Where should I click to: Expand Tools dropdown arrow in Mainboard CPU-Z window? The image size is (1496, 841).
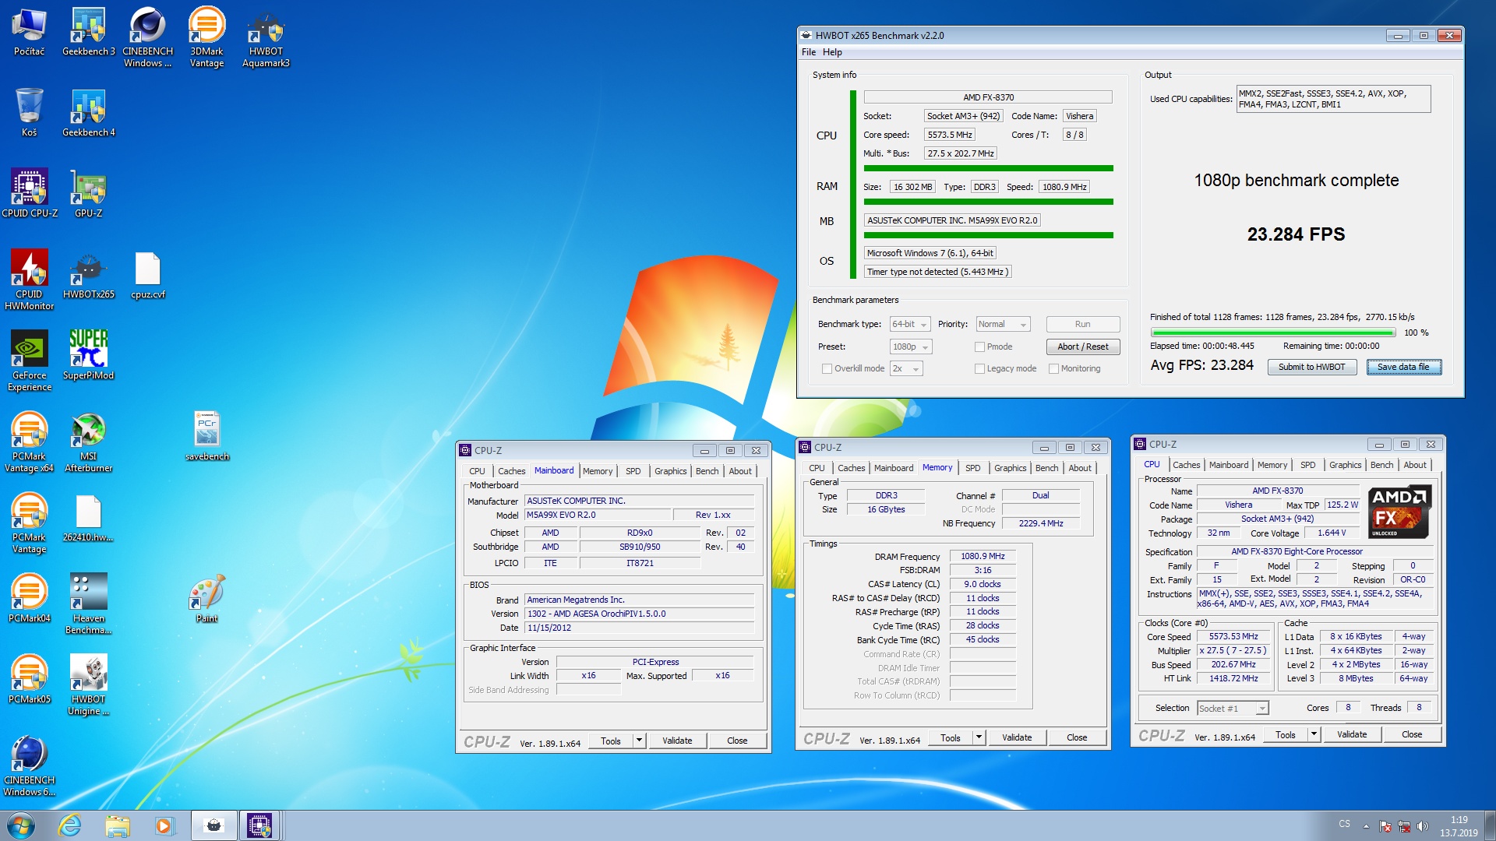(x=639, y=741)
